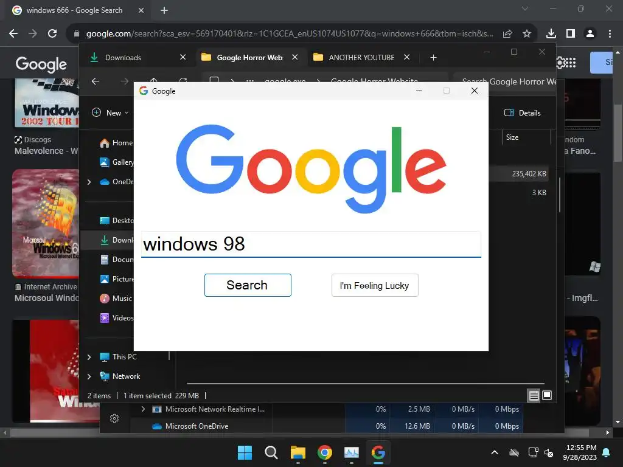The width and height of the screenshot is (623, 467).
Task: Open Chrome profile icon
Action: 590,34
